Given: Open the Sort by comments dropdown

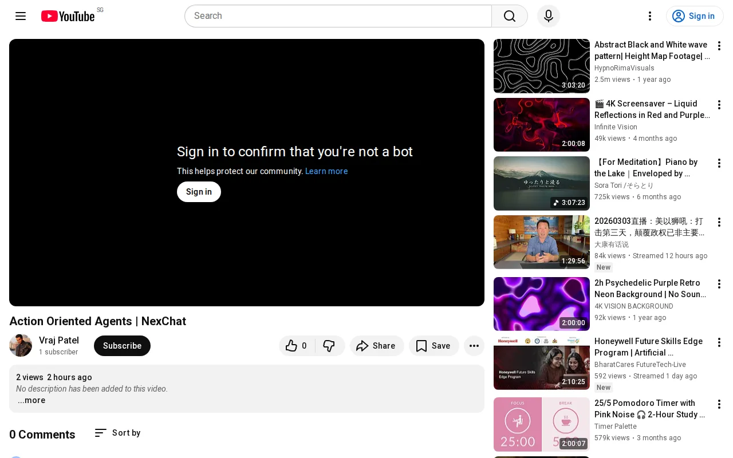Looking at the screenshot, I should 117,433.
